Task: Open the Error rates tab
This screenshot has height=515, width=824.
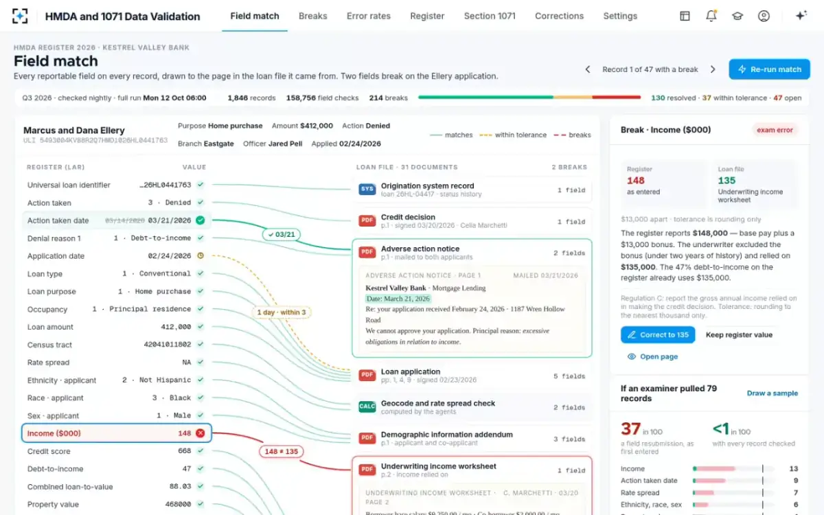Action: tap(369, 16)
